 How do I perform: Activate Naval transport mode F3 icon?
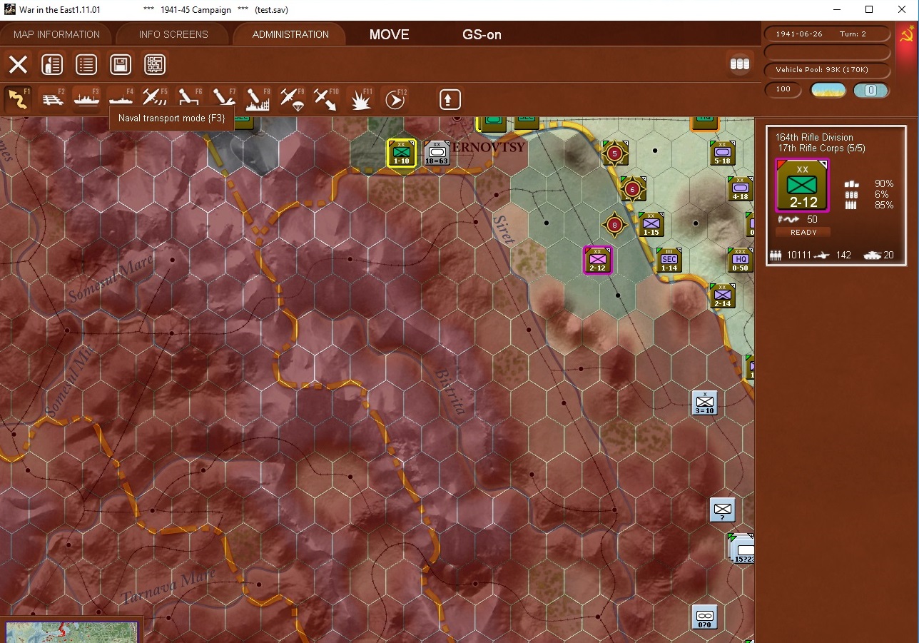tap(86, 99)
